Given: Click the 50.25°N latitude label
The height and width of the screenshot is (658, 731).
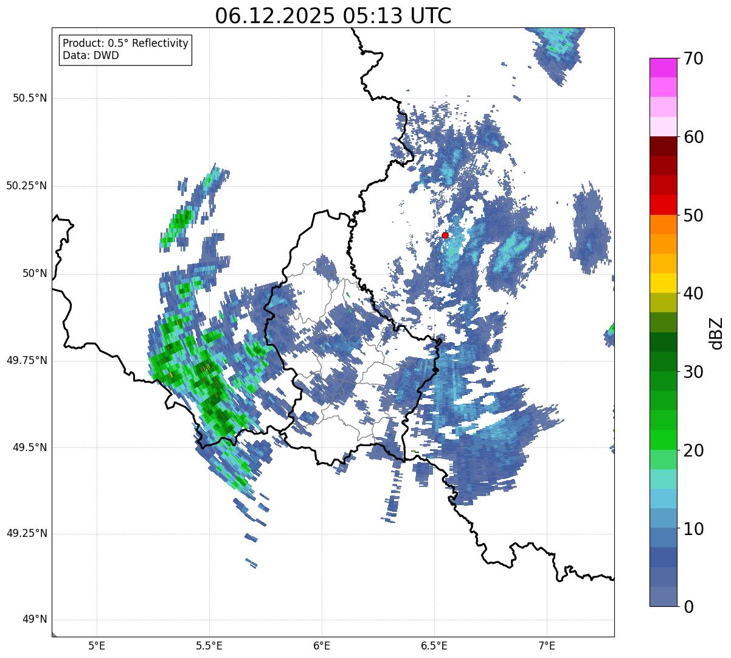Looking at the screenshot, I should (27, 186).
